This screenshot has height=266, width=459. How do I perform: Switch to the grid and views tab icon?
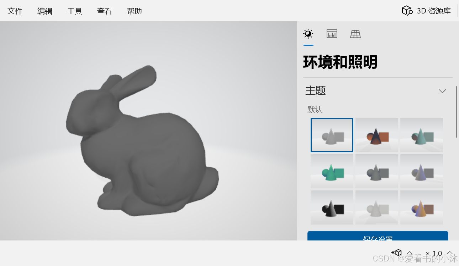(355, 34)
